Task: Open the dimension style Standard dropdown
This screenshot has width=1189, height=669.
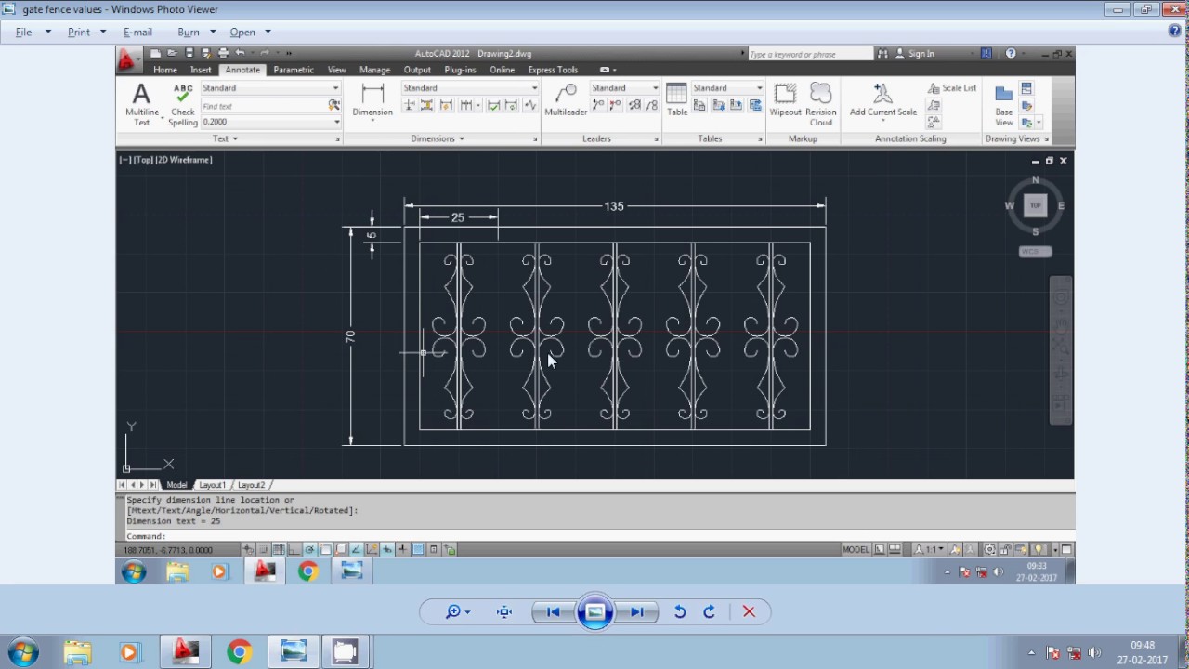Action: click(470, 88)
